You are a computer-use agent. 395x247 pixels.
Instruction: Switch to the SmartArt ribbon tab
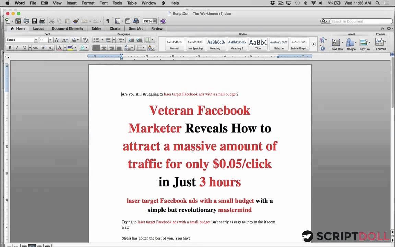136,28
